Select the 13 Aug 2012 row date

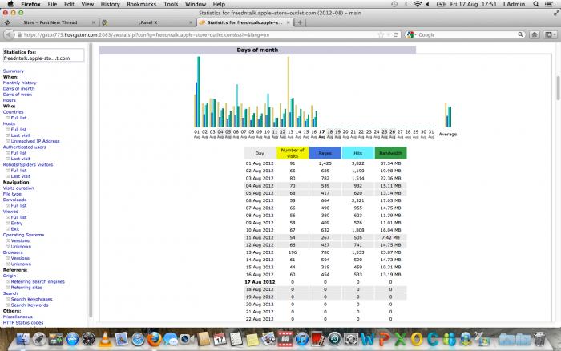[260, 252]
